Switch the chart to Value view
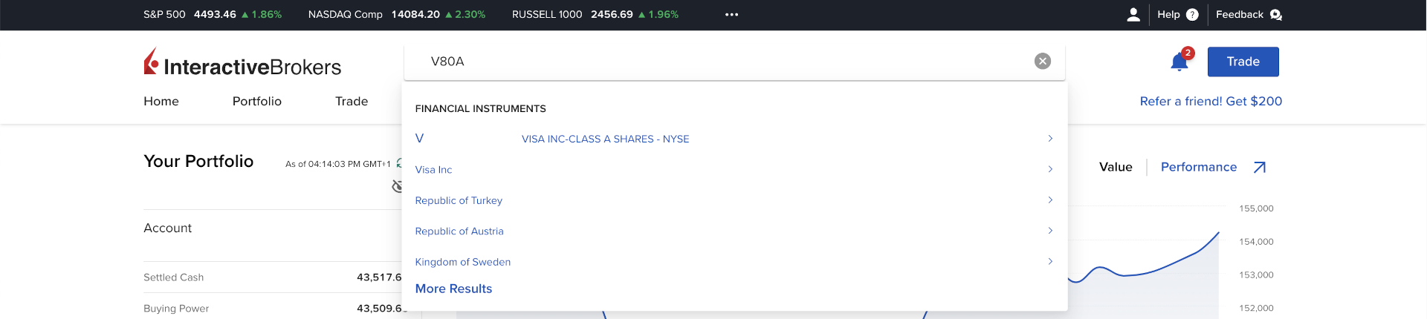The width and height of the screenshot is (1427, 319). coord(1116,168)
